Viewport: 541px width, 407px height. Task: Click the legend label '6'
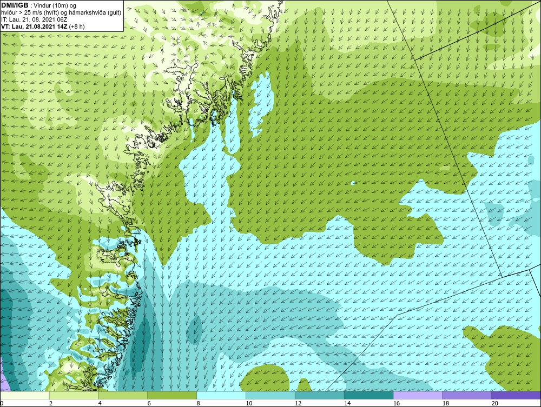click(x=149, y=403)
